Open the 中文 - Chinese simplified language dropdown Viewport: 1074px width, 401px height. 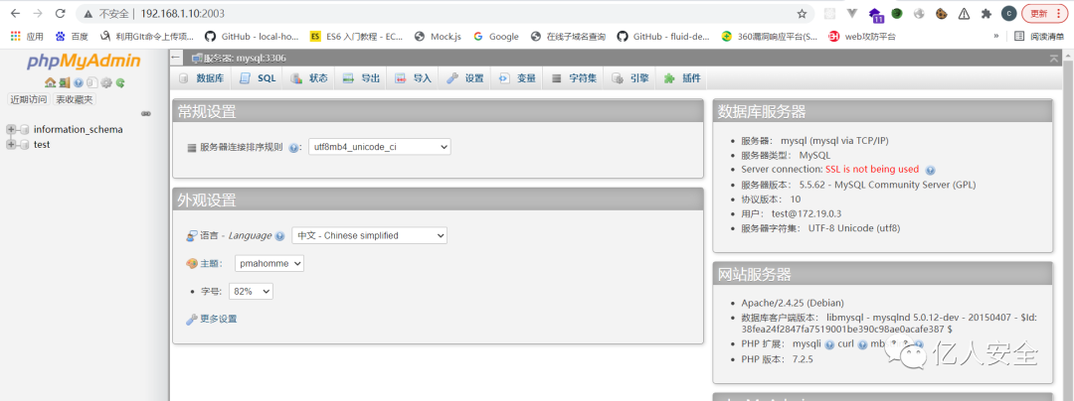pyautogui.click(x=369, y=235)
